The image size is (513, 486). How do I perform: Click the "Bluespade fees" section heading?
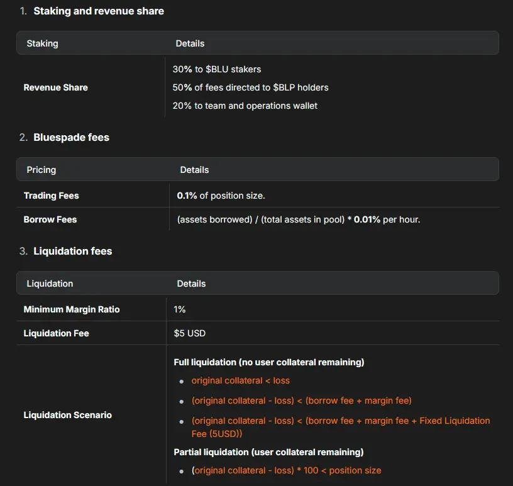[71, 137]
